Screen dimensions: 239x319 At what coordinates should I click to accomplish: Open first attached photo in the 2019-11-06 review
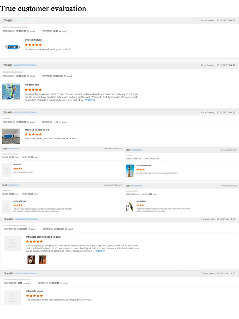[x=31, y=260]
